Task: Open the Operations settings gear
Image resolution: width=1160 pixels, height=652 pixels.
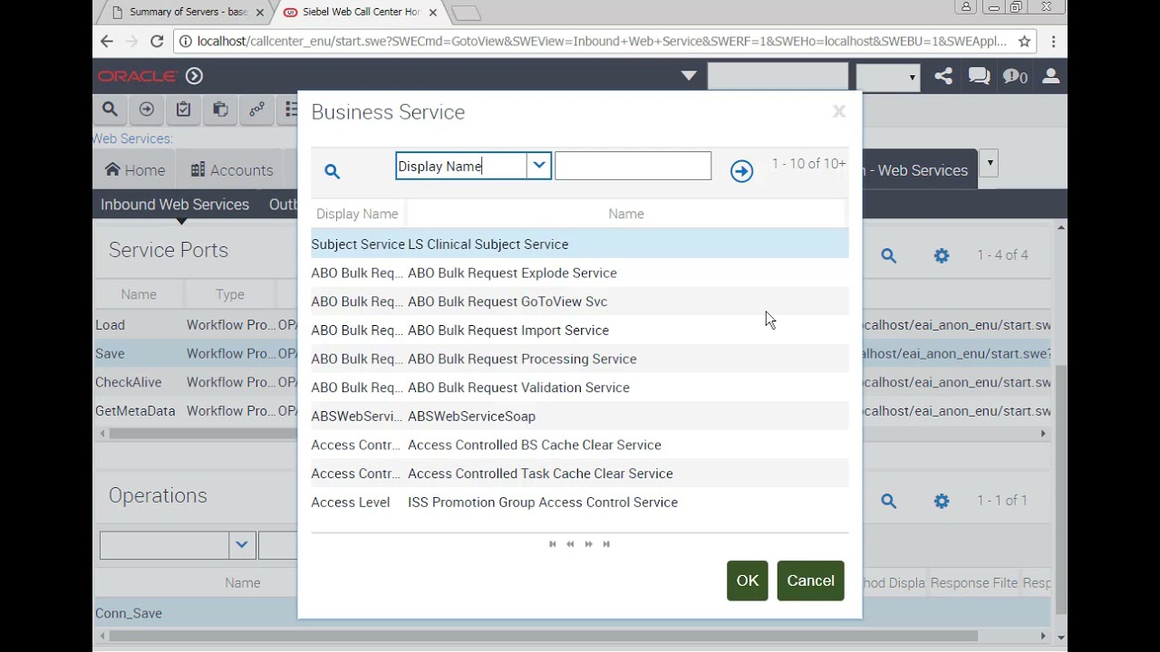Action: click(942, 501)
